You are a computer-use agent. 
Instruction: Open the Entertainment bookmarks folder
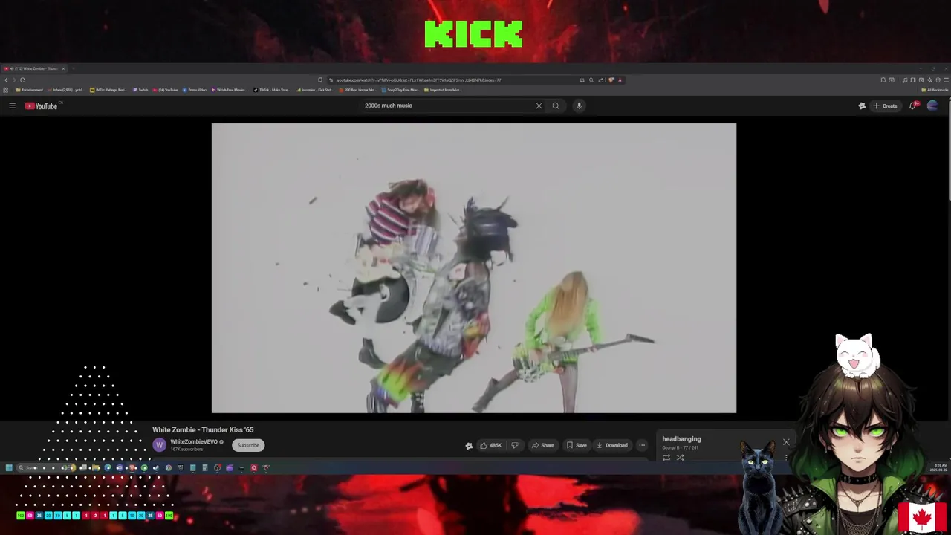click(x=29, y=90)
